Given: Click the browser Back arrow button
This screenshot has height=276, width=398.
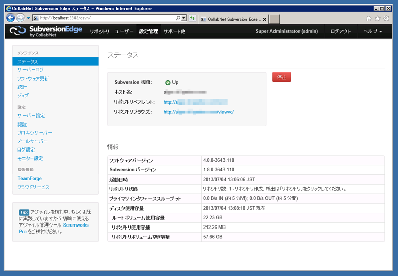Looking at the screenshot, I should click(x=10, y=18).
